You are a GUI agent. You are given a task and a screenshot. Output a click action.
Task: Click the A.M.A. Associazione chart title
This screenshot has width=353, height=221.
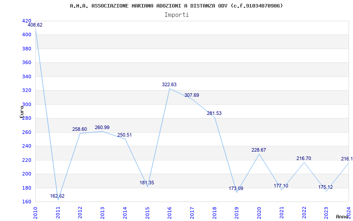pyautogui.click(x=176, y=6)
